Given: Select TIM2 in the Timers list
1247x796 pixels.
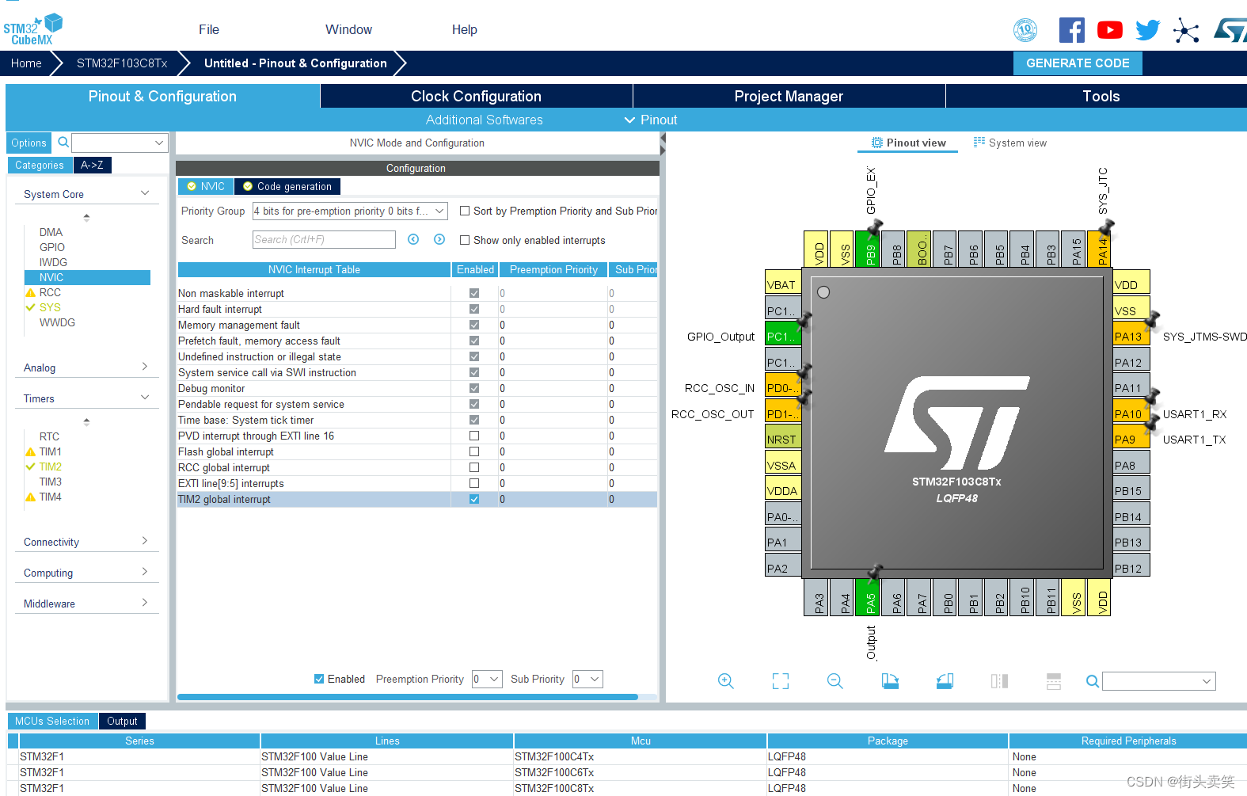Looking at the screenshot, I should point(51,467).
